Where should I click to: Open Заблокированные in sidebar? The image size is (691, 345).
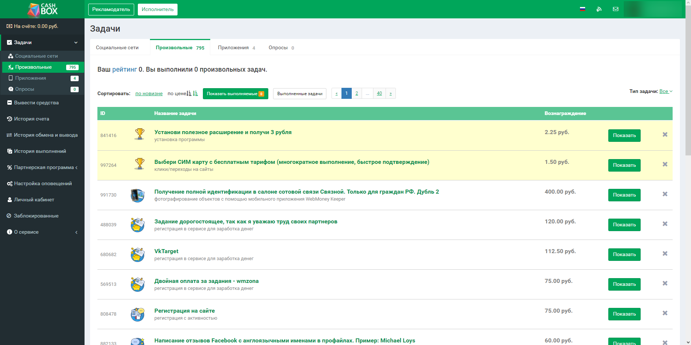pos(42,216)
